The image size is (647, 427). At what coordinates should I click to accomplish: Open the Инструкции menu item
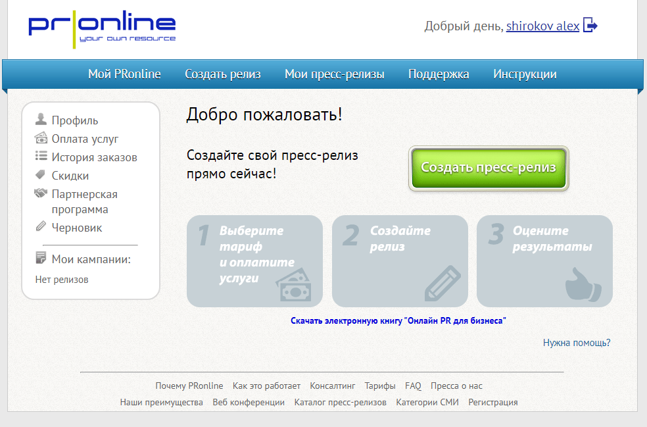coord(525,74)
